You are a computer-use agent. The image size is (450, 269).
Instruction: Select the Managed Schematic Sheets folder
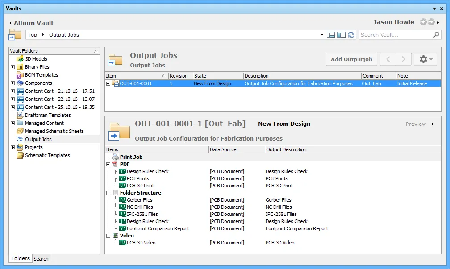coord(54,131)
